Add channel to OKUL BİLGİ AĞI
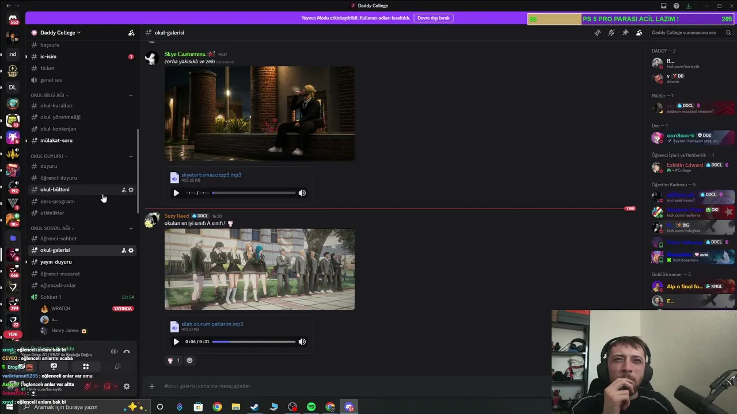This screenshot has width=737, height=414. click(x=131, y=95)
